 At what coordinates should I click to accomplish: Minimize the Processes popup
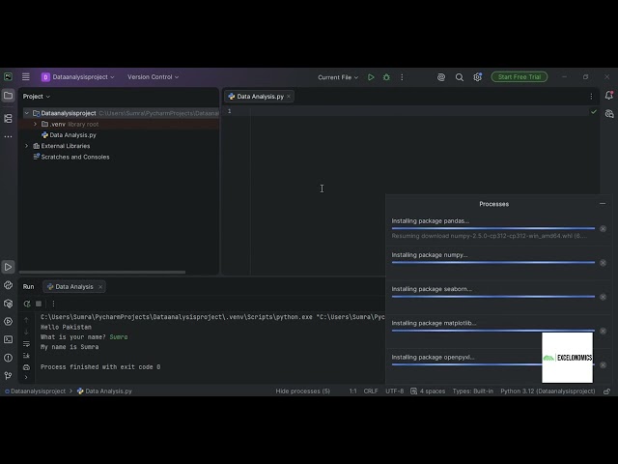pyautogui.click(x=603, y=204)
